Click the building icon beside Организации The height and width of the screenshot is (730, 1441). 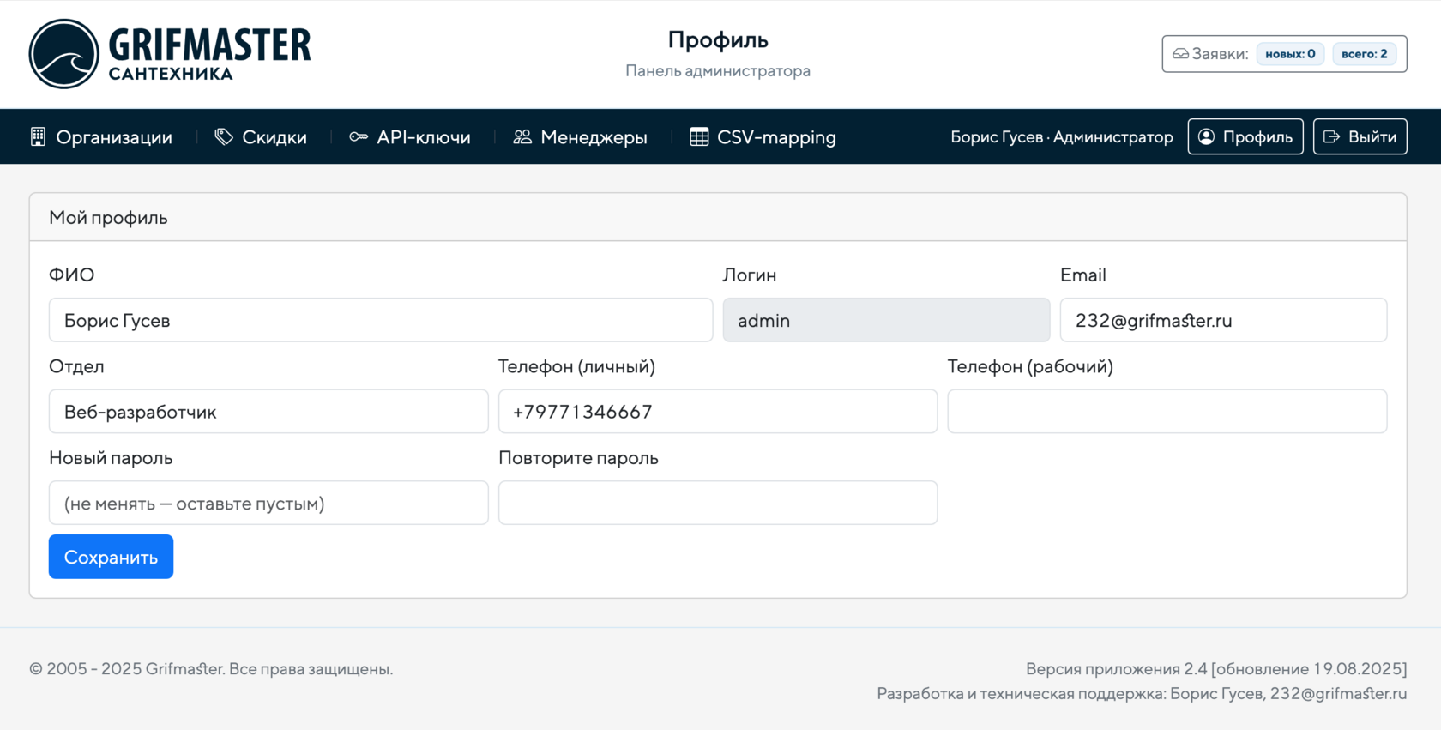tap(38, 137)
